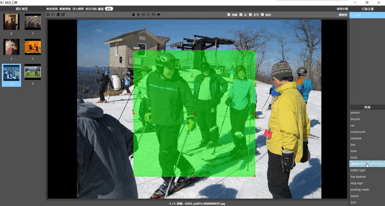
Task: Click the cloud-shaped toolbar icon
Action: 159,15
